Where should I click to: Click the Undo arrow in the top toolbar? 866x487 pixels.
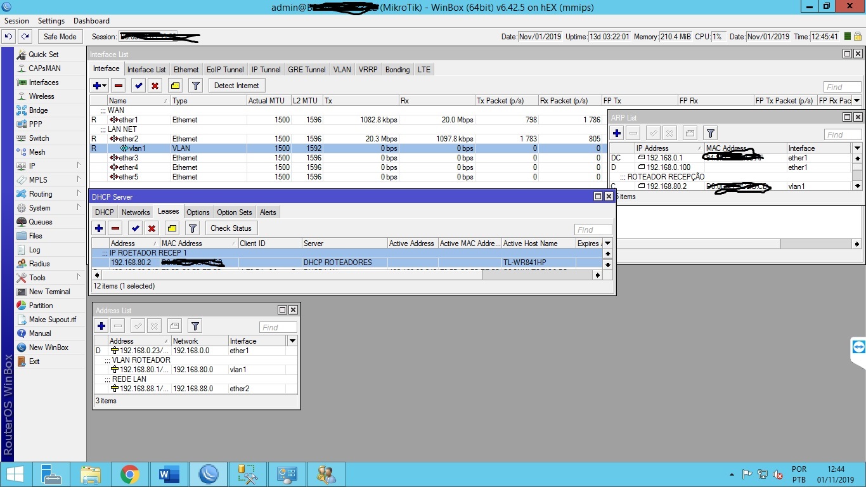[x=9, y=37]
